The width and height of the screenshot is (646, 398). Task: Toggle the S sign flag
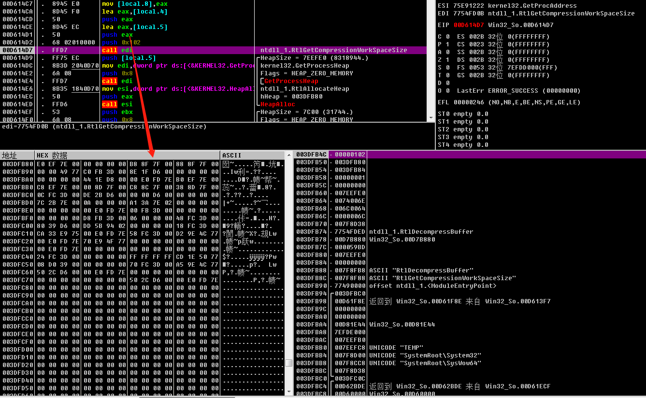(x=444, y=68)
